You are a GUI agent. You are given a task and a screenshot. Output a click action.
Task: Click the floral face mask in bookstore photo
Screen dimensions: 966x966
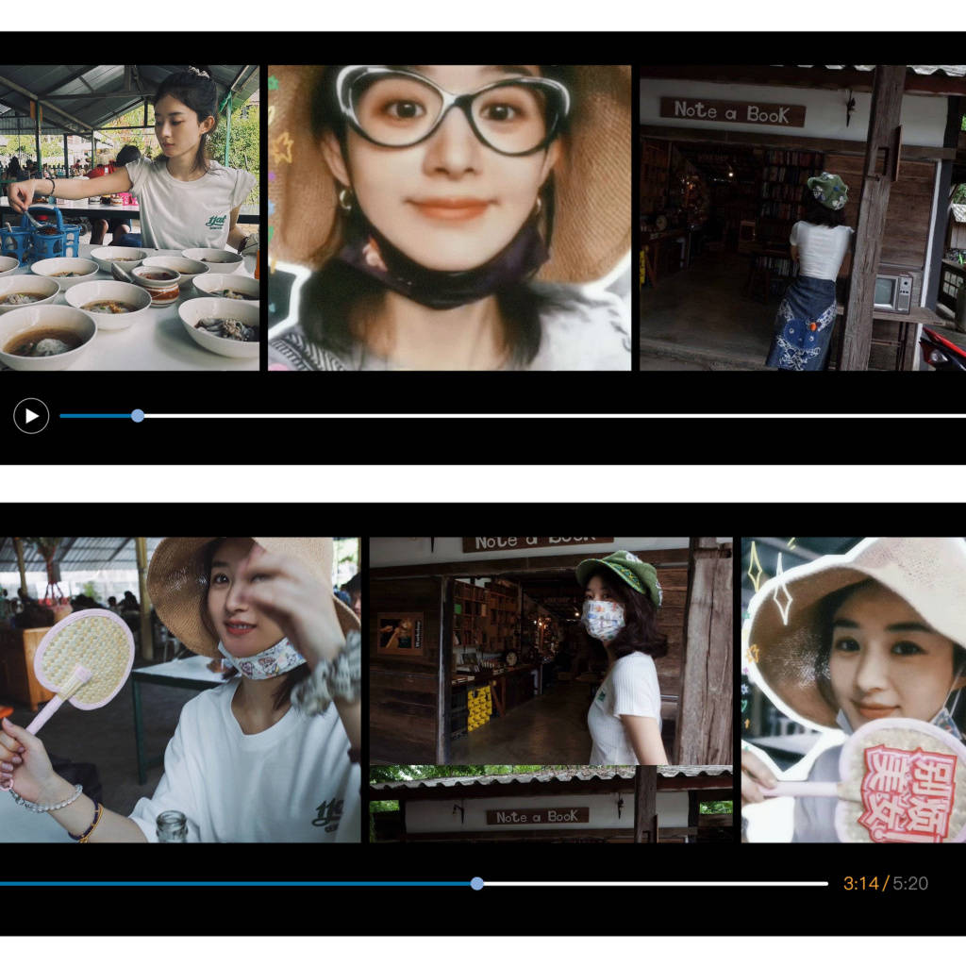pos(603,619)
